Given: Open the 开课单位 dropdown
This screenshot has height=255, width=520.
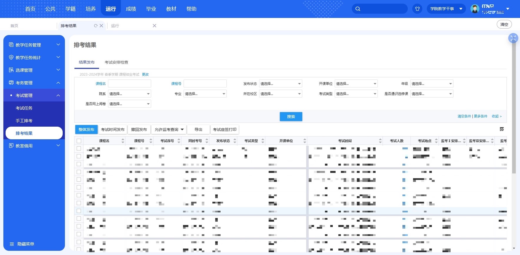Looking at the screenshot, I should pos(356,84).
